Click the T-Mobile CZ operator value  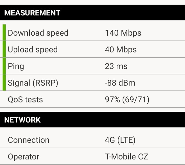[126, 157]
